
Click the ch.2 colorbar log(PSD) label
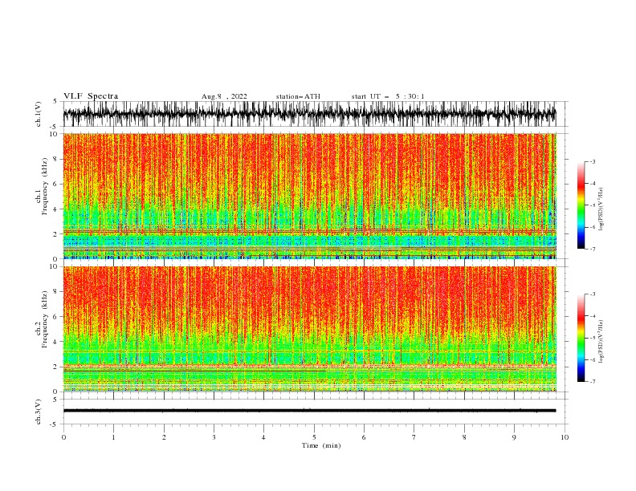(601, 341)
